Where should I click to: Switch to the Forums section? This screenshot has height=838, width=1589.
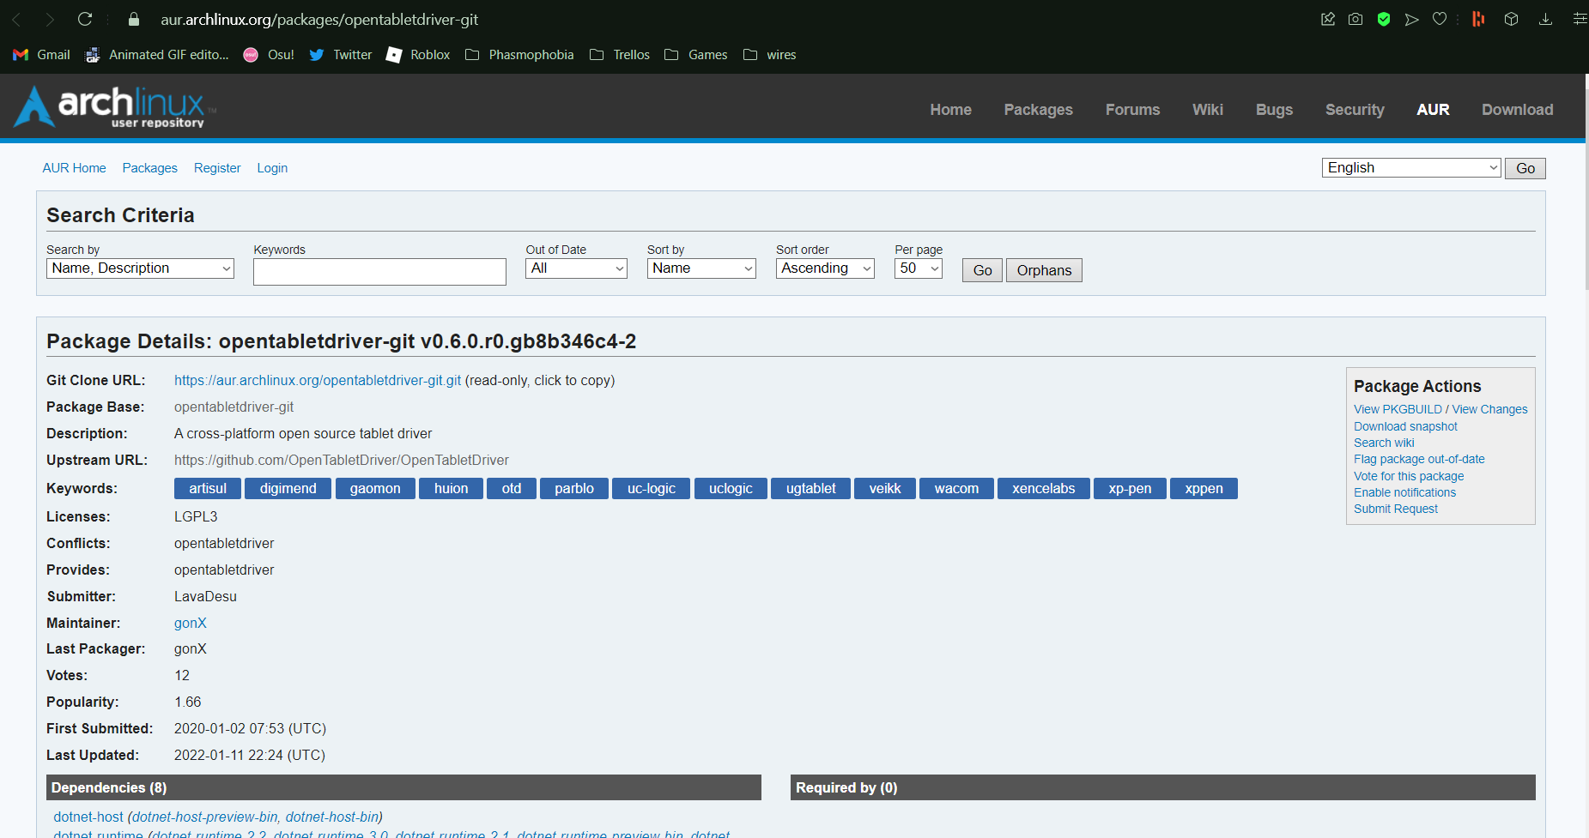click(1132, 109)
